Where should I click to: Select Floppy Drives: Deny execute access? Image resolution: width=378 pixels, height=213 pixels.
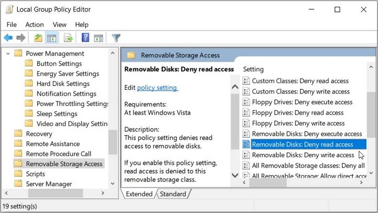[x=302, y=102]
